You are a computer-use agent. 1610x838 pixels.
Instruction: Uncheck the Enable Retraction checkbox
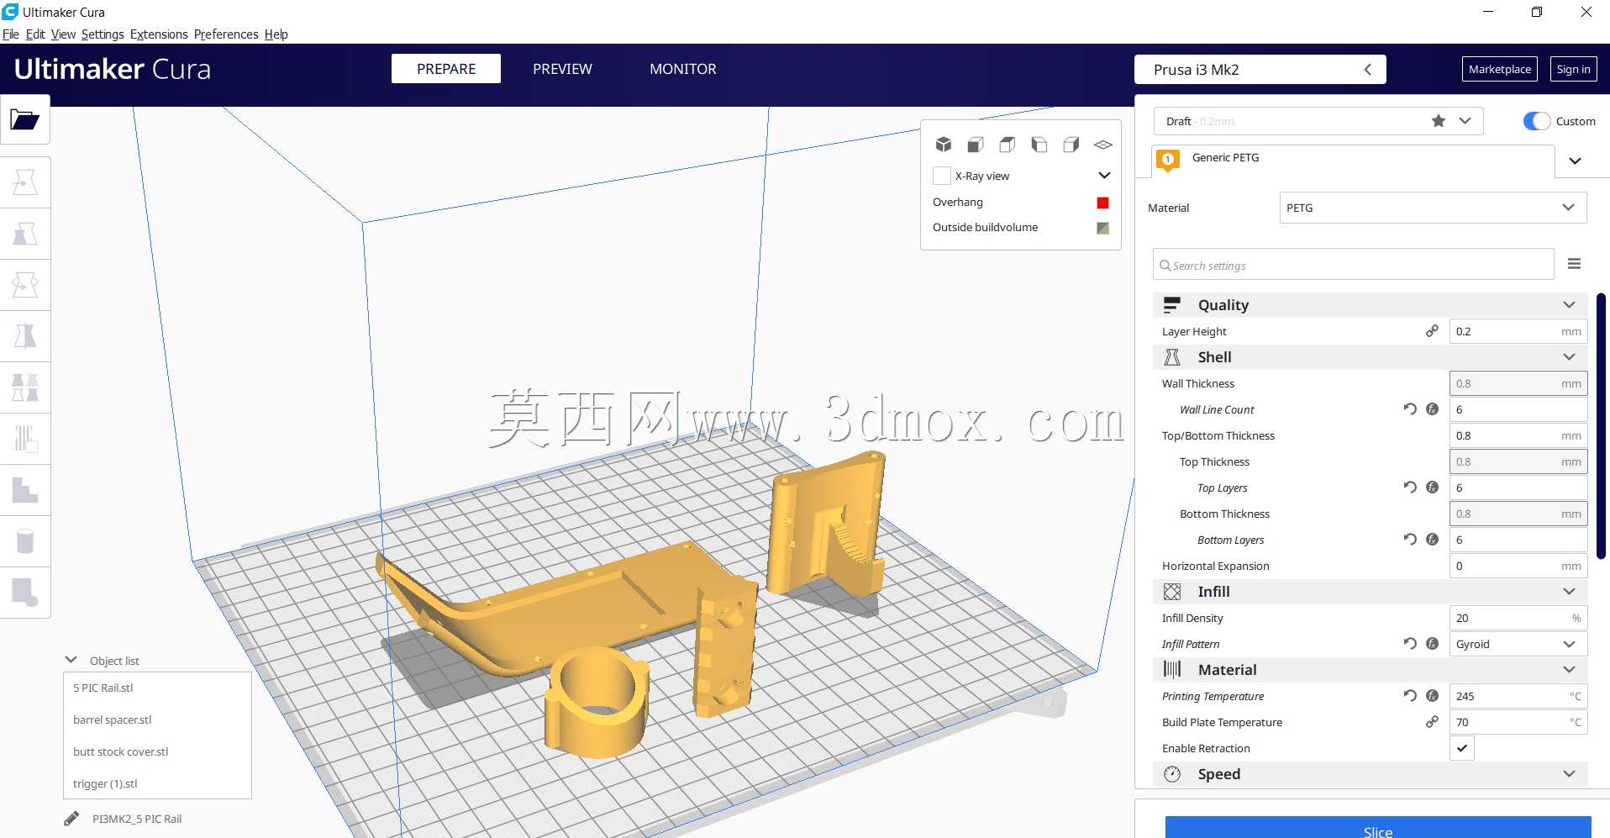click(x=1462, y=748)
